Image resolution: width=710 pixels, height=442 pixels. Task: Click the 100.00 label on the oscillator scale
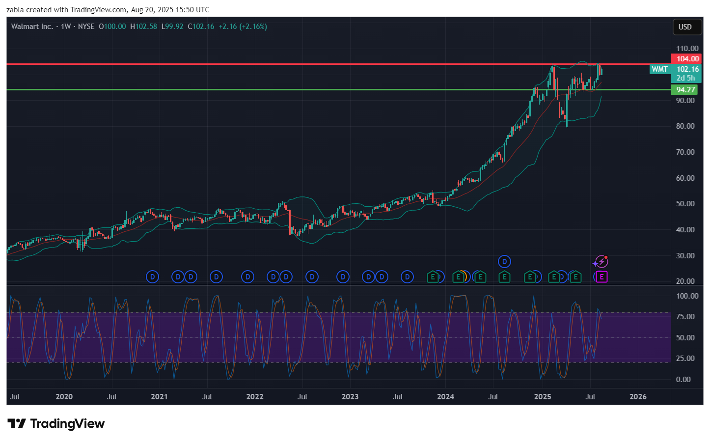[x=687, y=296]
